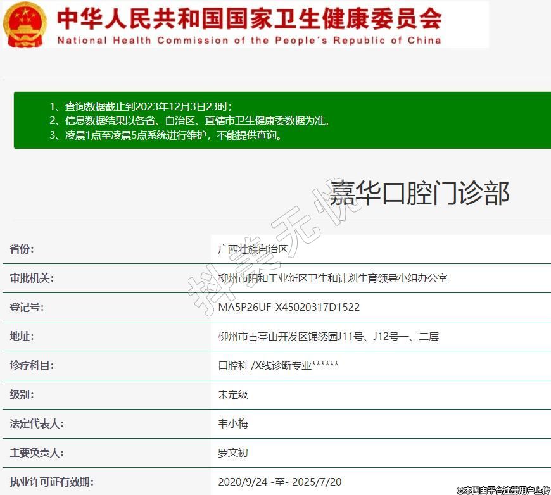Click registration number MA5P26UF-X45020317D1522
Viewport: 551px width, 495px height.
point(289,308)
